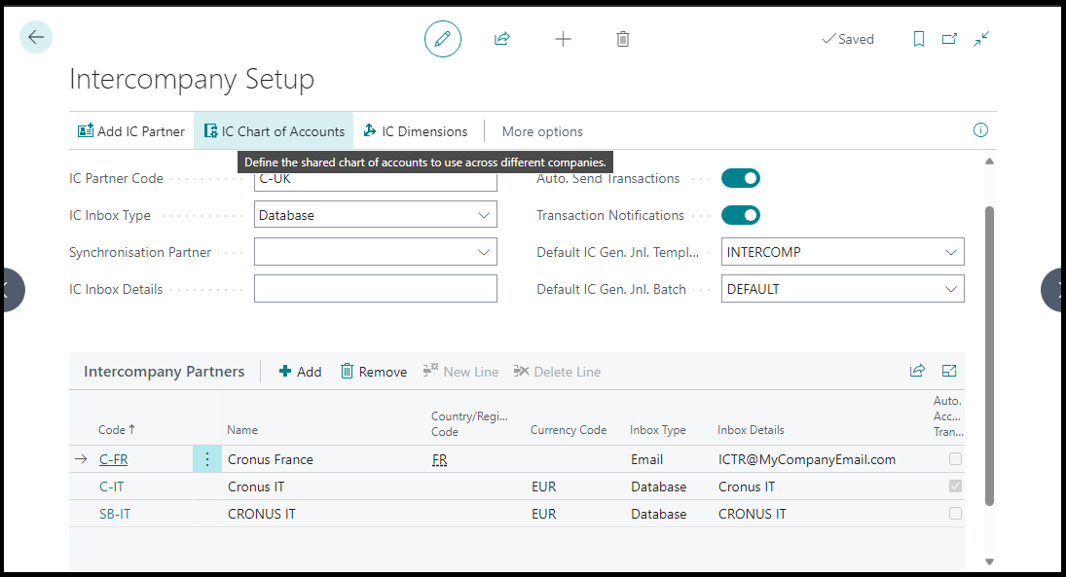The image size is (1066, 577).
Task: Open the IC Dimensions action
Action: (416, 131)
